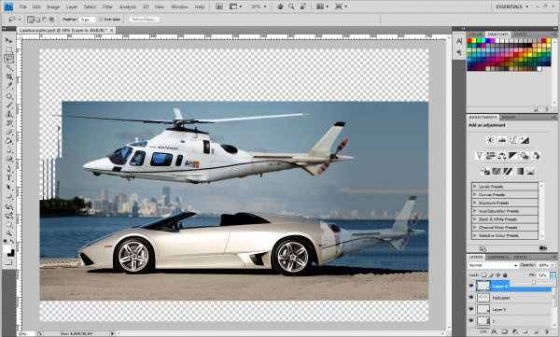Add a Color Balance adjustment
This screenshot has width=560, height=337.
click(502, 156)
